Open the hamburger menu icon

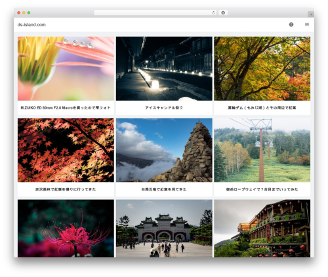pyautogui.click(x=307, y=25)
